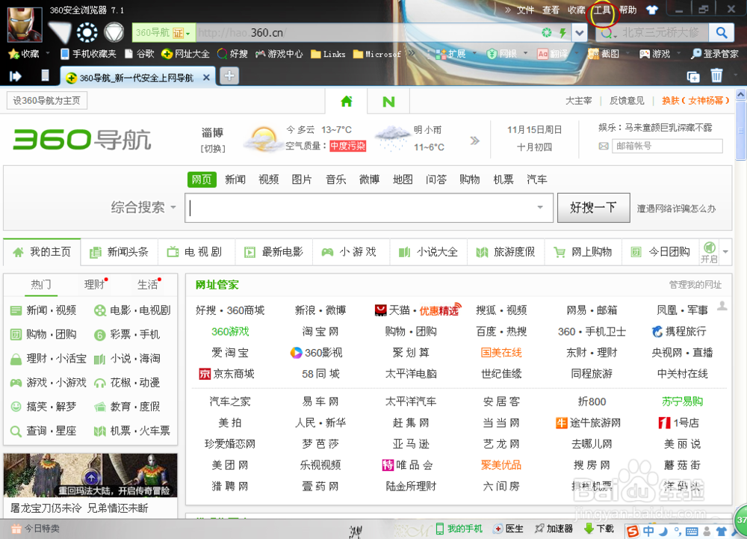Click 设360导航为主页 button

(46, 101)
